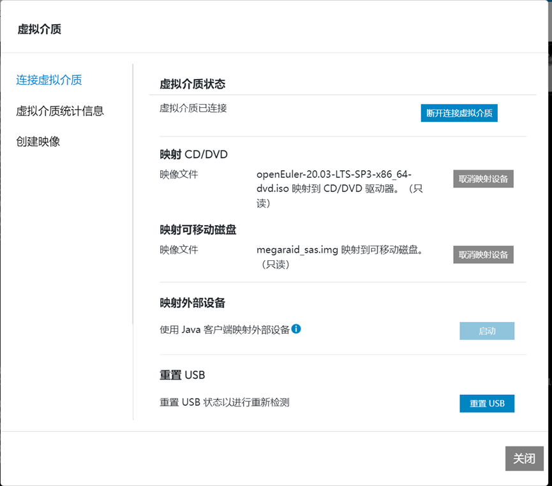The image size is (552, 486).
Task: Select the 连接虚拟介质 sidebar tab
Action: point(49,80)
